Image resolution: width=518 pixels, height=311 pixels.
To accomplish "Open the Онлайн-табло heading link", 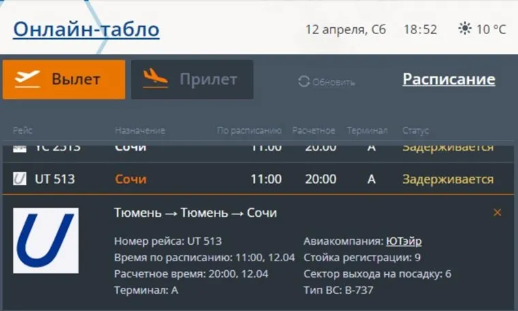I will 86,29.
